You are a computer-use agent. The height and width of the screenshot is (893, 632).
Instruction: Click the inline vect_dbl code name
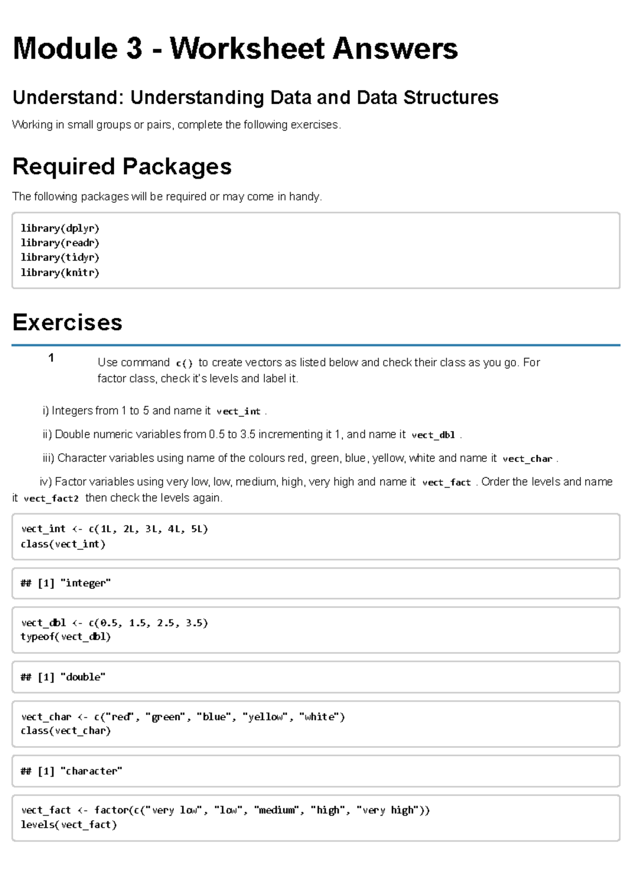pyautogui.click(x=433, y=435)
